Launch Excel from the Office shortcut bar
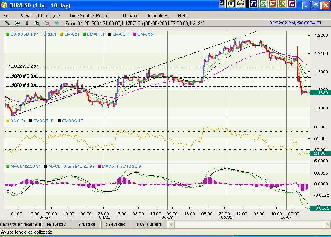Image resolution: width=331 pixels, height=237 pixels. pyautogui.click(x=263, y=4)
